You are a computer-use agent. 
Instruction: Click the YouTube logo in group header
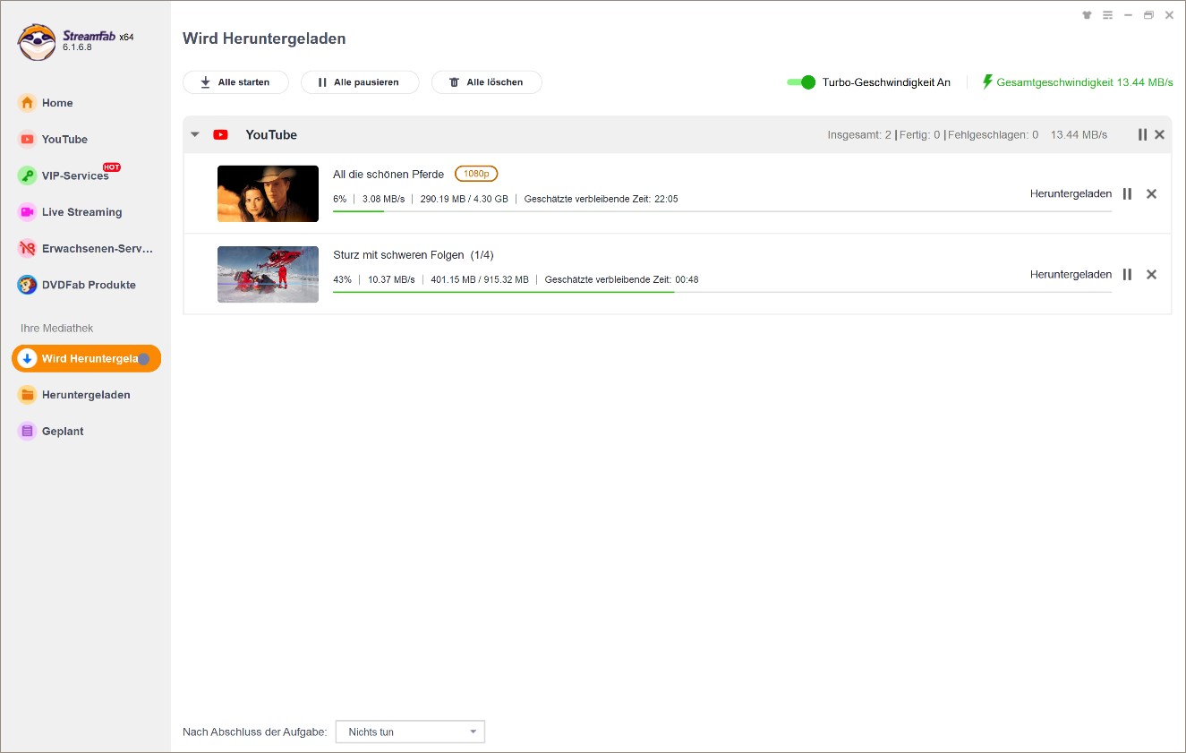point(220,135)
